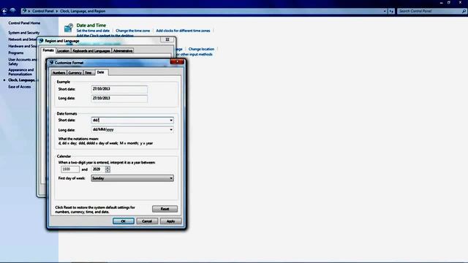Click Clock, Language, and Region breadcrumb
Screen dimensions: 468x263
83,11
